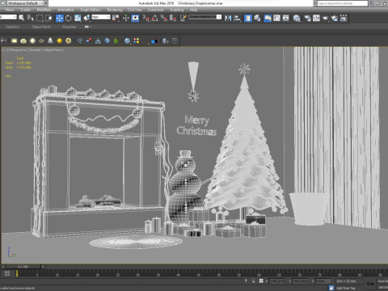Toggle the Layer Explorer button
Screen dimensions: 388x291
coord(257,18)
